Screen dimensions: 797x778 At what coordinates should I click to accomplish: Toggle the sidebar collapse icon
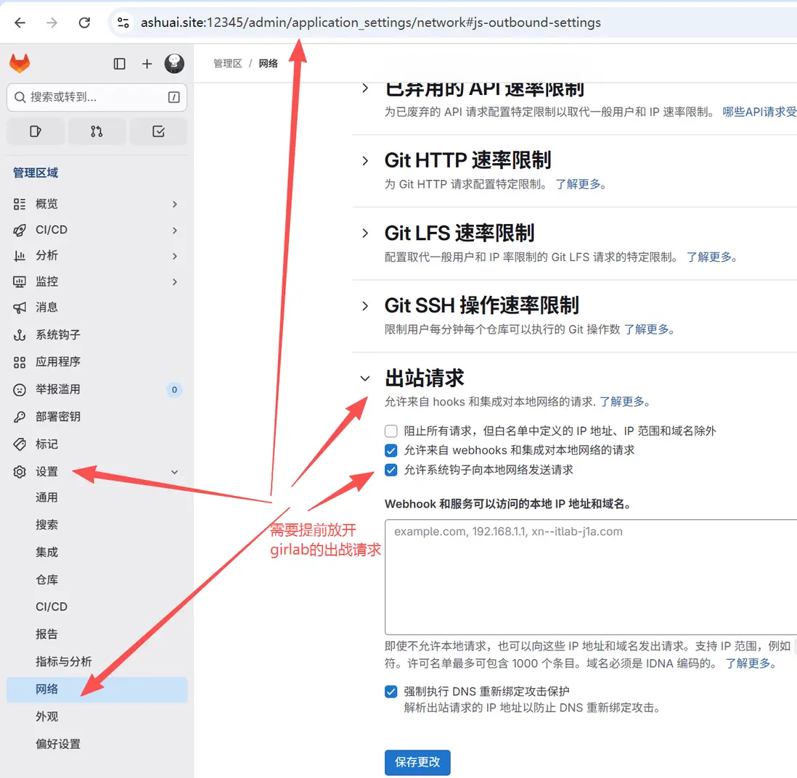pos(120,64)
